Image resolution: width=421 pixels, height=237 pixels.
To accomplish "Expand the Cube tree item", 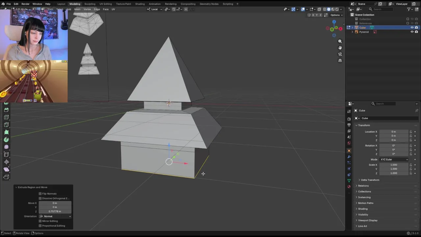I will (353, 28).
